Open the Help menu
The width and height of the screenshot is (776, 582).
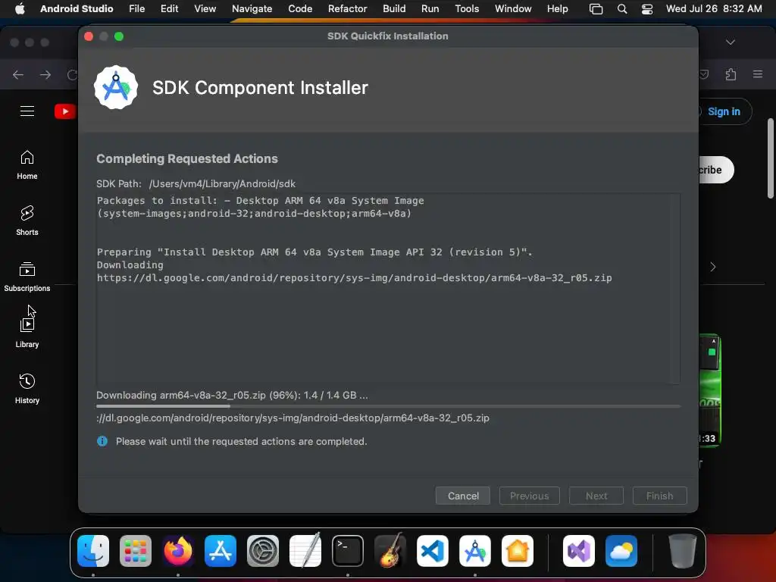pos(557,8)
